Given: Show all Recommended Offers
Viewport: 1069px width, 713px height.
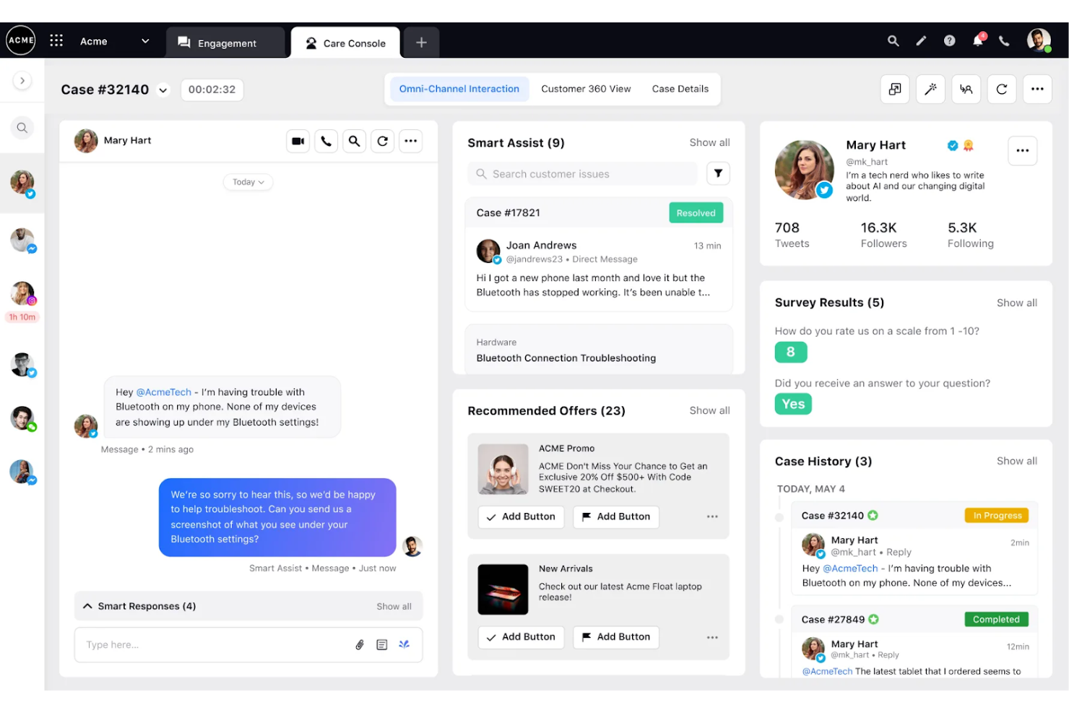Looking at the screenshot, I should click(x=709, y=410).
